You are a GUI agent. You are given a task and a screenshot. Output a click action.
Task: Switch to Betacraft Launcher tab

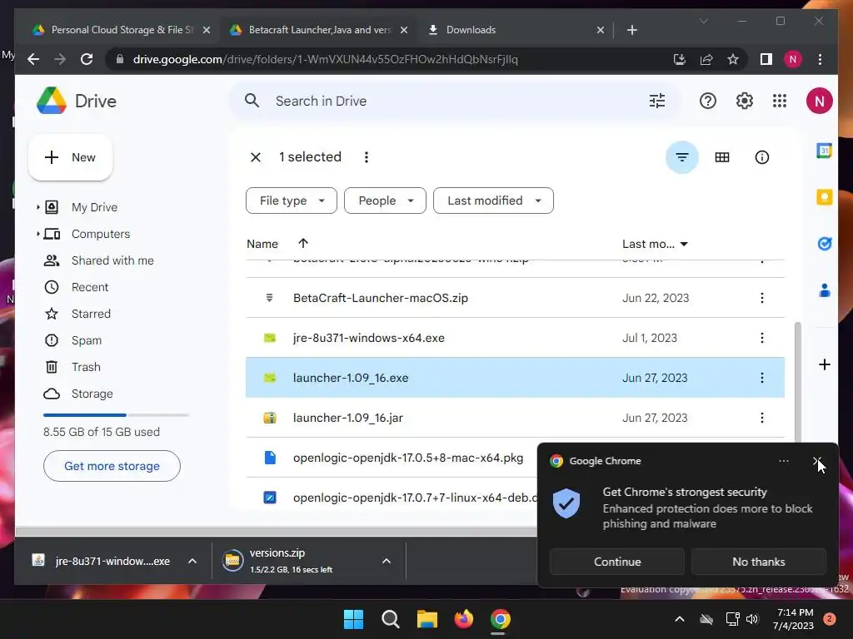(319, 30)
